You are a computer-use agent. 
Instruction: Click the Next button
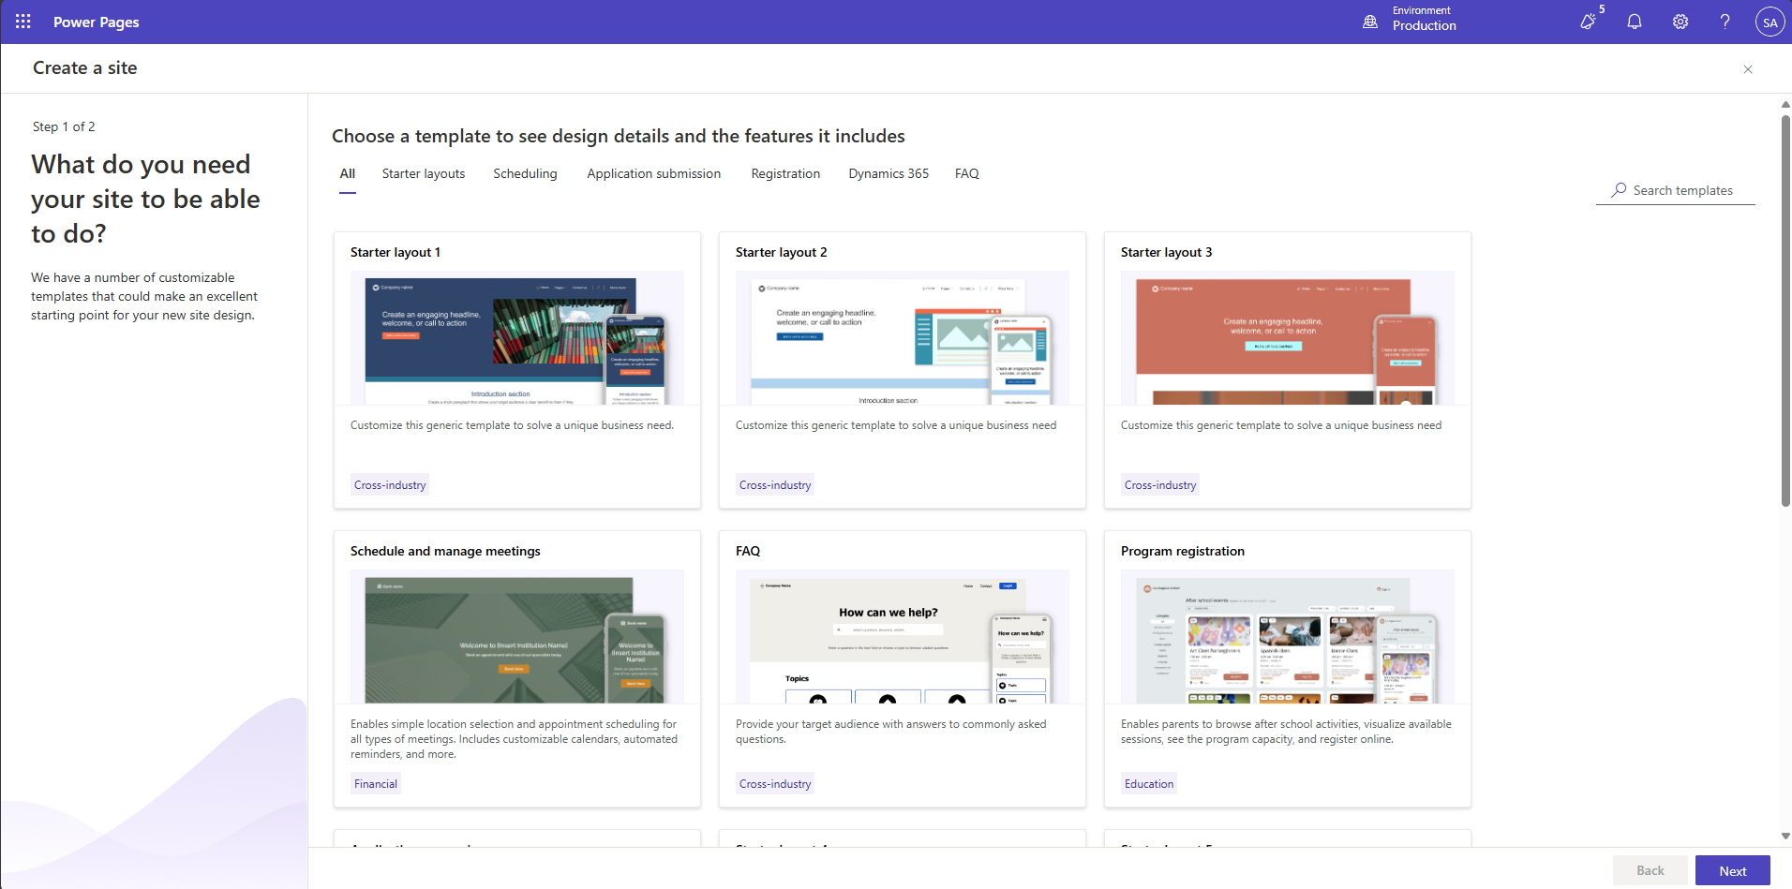click(x=1732, y=869)
